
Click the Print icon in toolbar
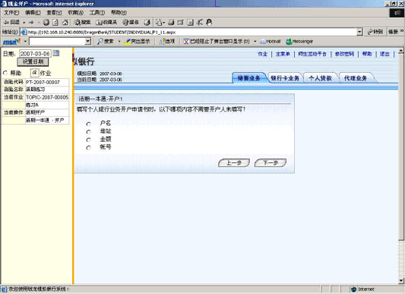point(171,23)
